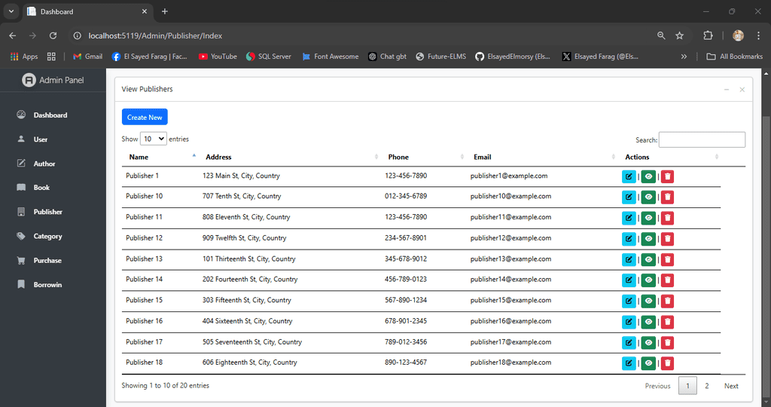Click Create New button

point(145,117)
